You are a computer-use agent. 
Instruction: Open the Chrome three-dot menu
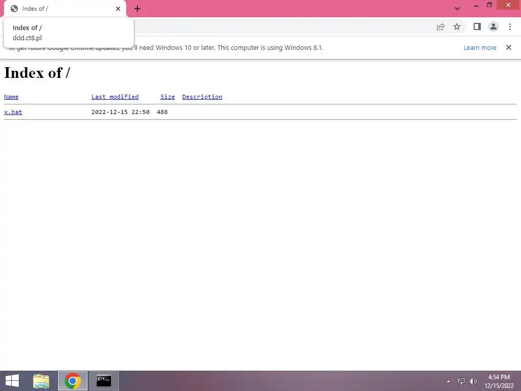[510, 26]
